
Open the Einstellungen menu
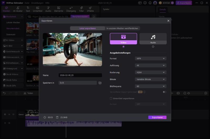pyautogui.click(x=37, y=3)
